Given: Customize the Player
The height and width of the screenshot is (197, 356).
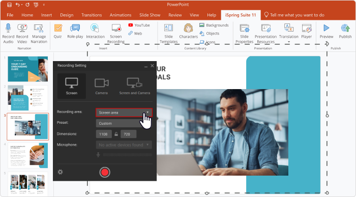Looking at the screenshot, I should point(307,31).
